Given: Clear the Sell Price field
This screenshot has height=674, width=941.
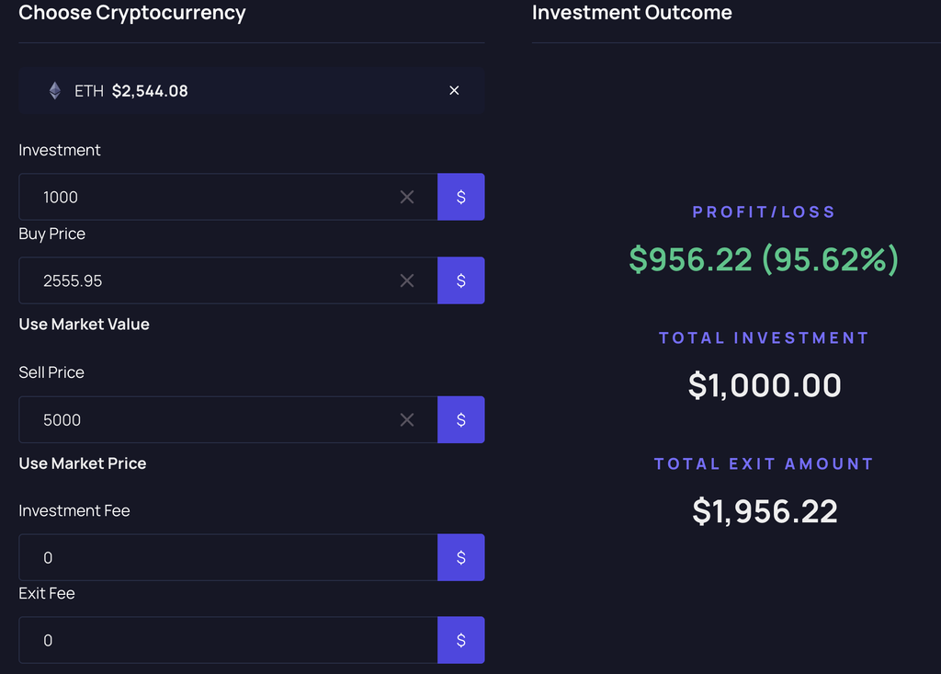Looking at the screenshot, I should click(x=407, y=420).
